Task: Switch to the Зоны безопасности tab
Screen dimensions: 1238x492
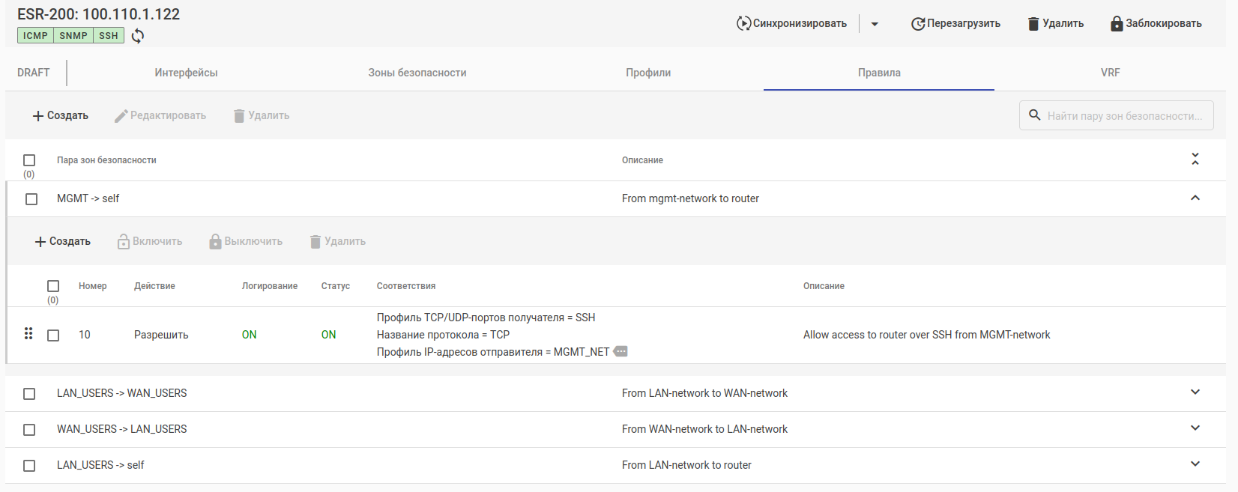Action: click(x=417, y=73)
